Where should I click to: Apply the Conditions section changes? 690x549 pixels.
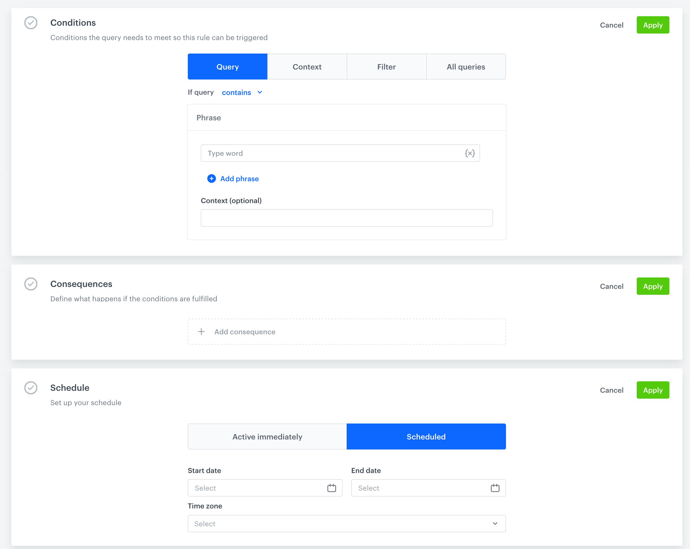tap(653, 25)
